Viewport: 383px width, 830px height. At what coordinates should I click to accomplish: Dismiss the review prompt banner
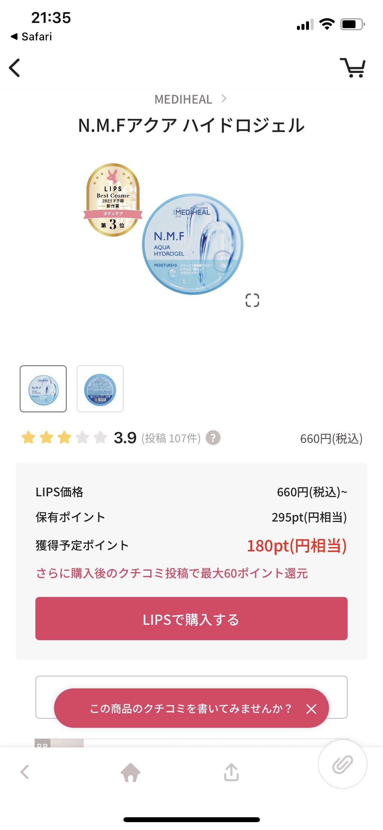(x=311, y=709)
